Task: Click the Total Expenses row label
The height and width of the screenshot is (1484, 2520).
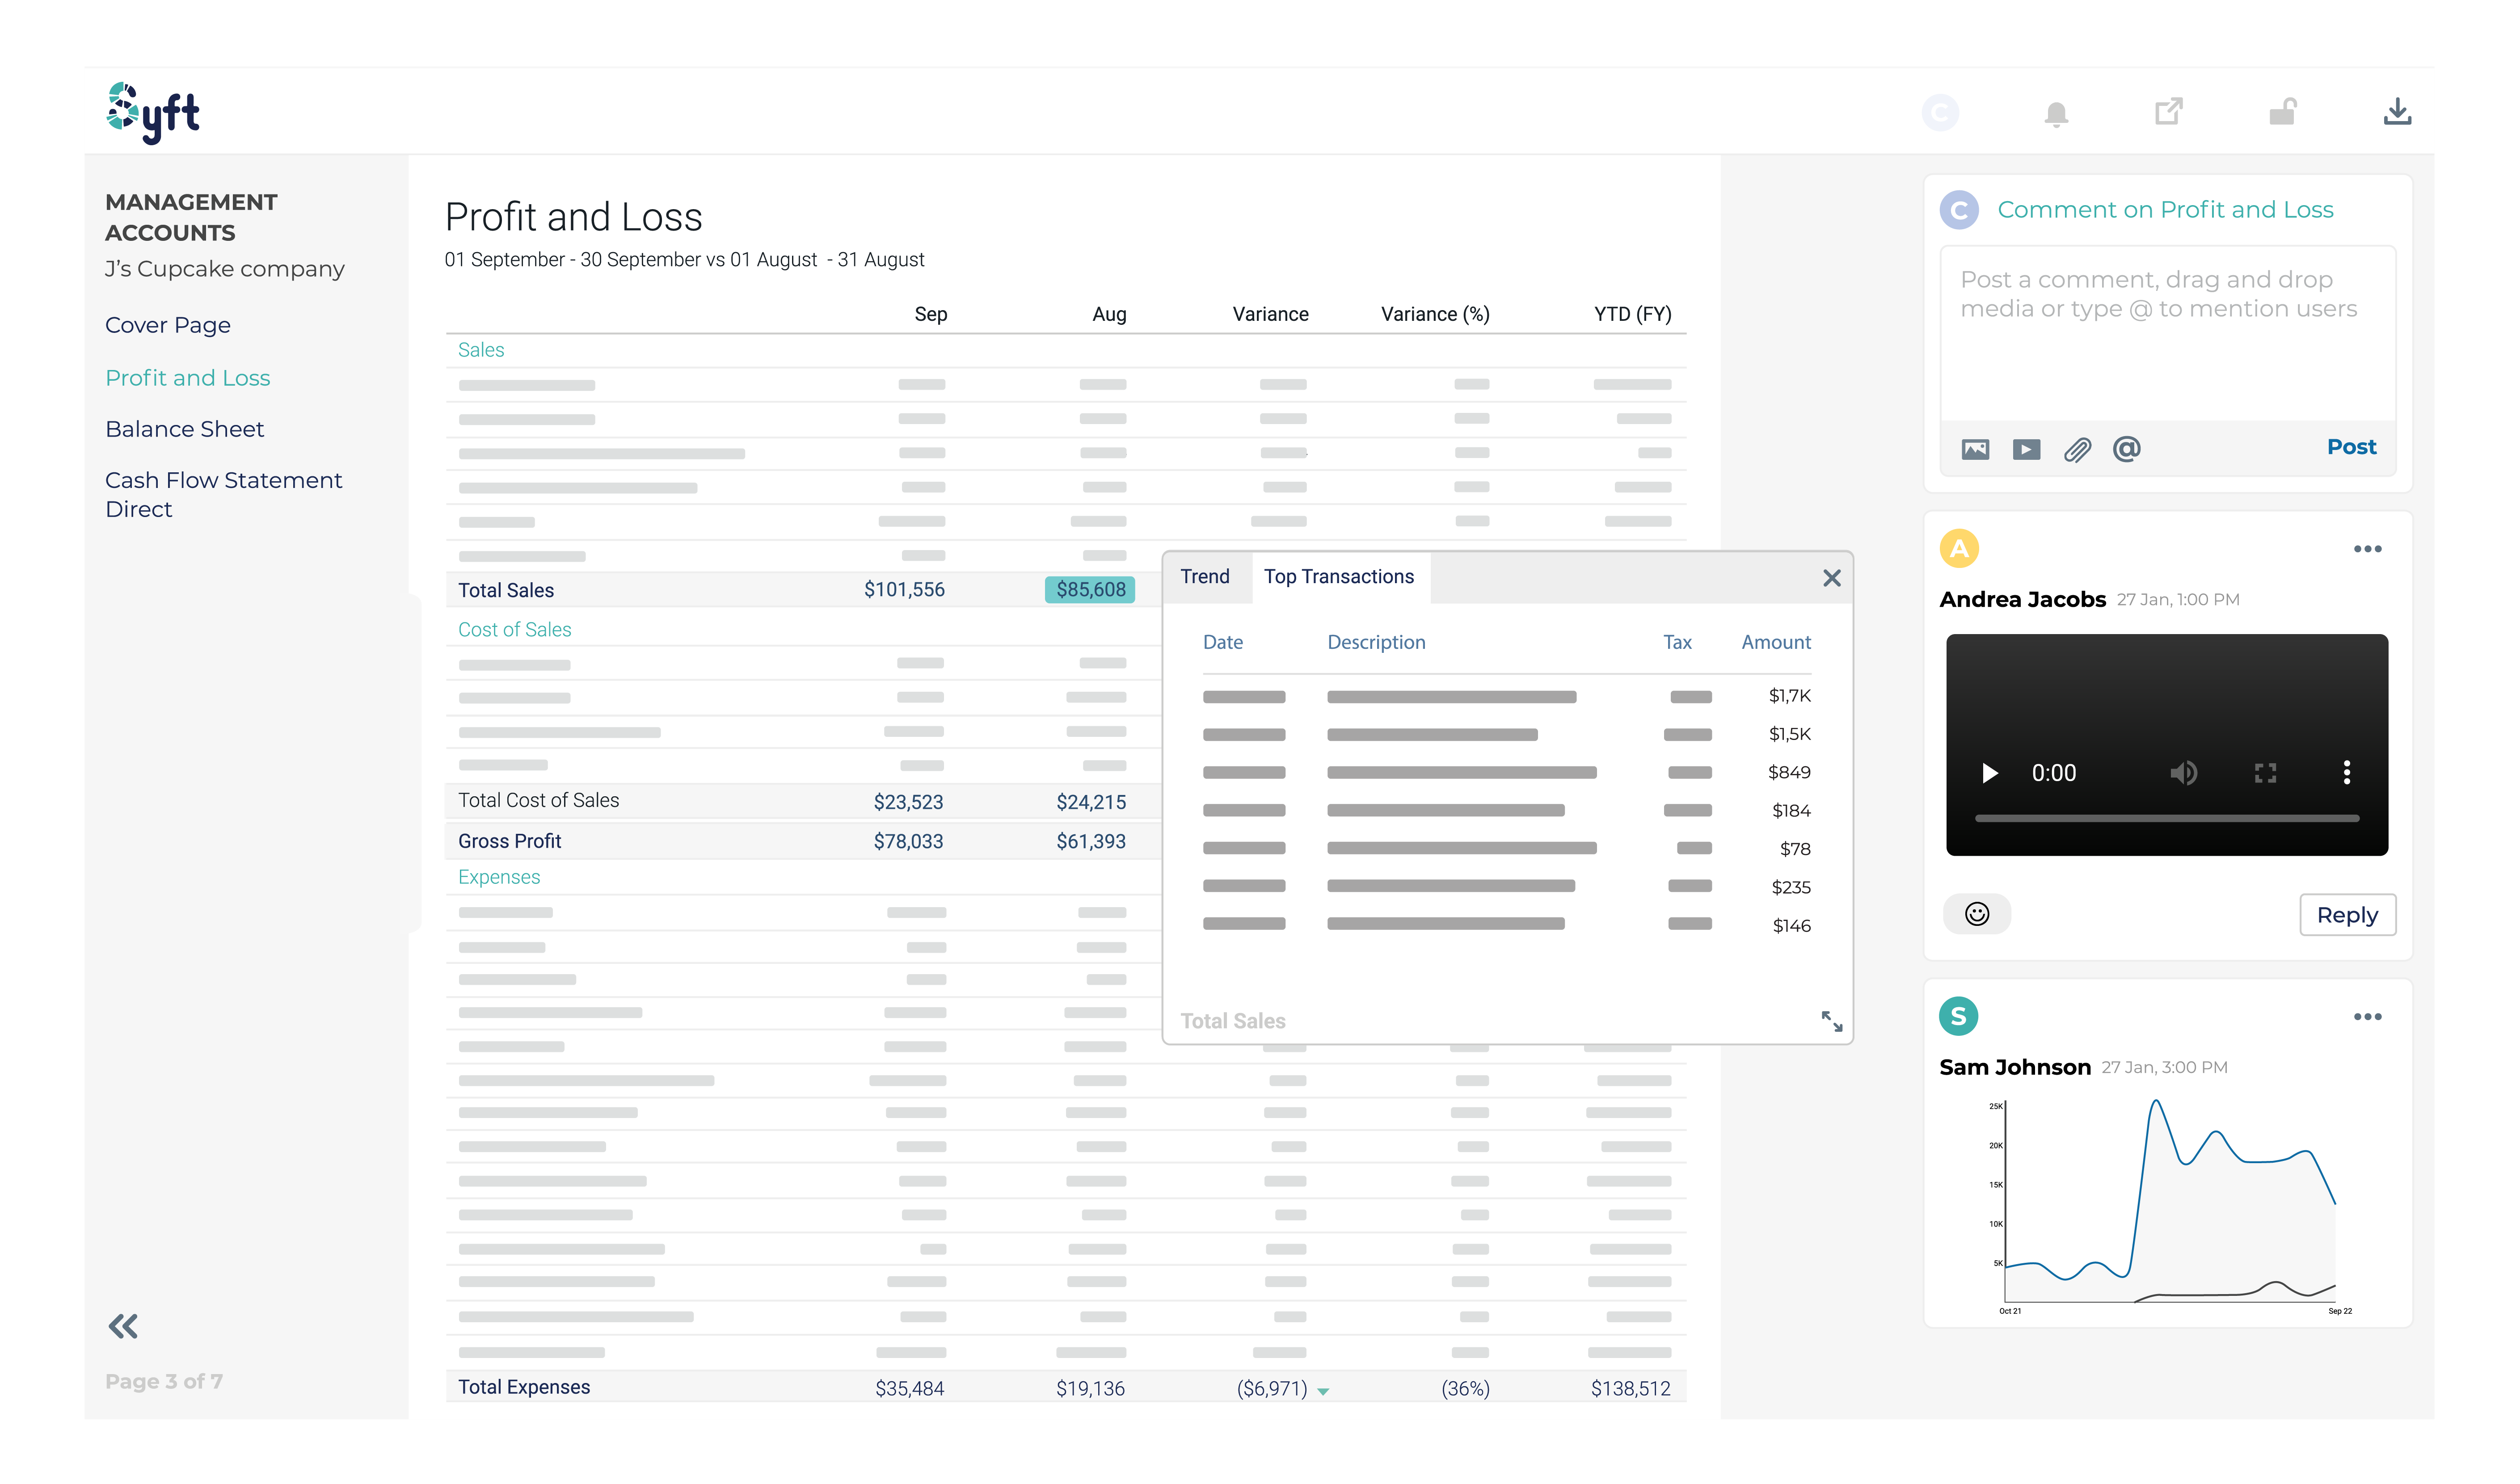Action: click(x=523, y=1387)
